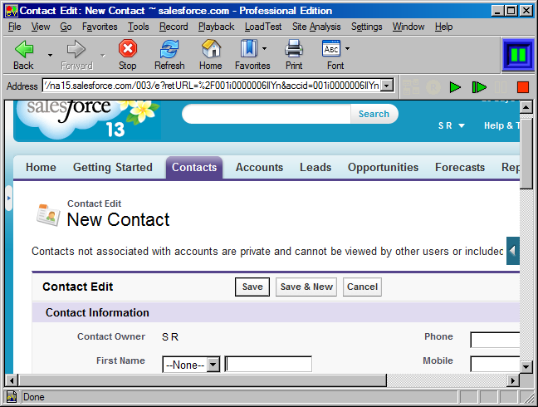This screenshot has height=407, width=538.
Task: Click the Save button
Action: (252, 287)
